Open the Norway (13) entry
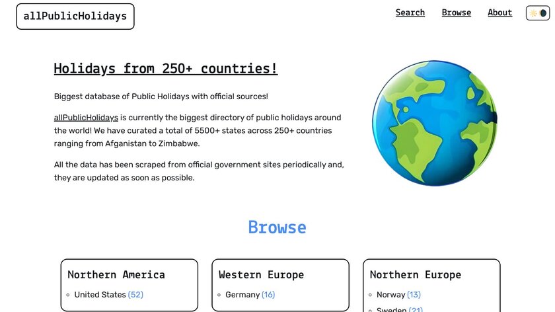This screenshot has height=312, width=555. coord(398,295)
